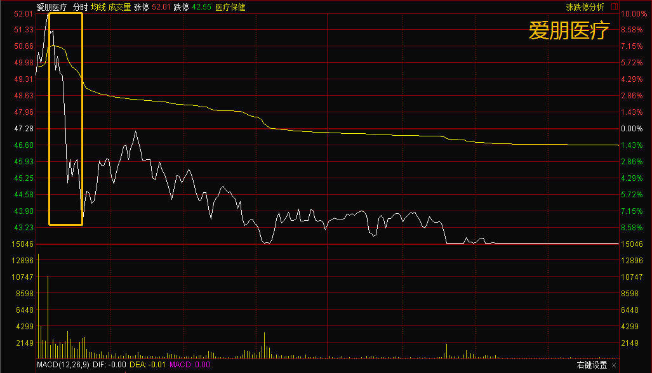Image resolution: width=652 pixels, height=373 pixels.
Task: Click the 12896 volume label on left axis
Action: 22,261
